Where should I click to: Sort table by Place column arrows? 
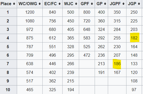(x=14, y=4)
